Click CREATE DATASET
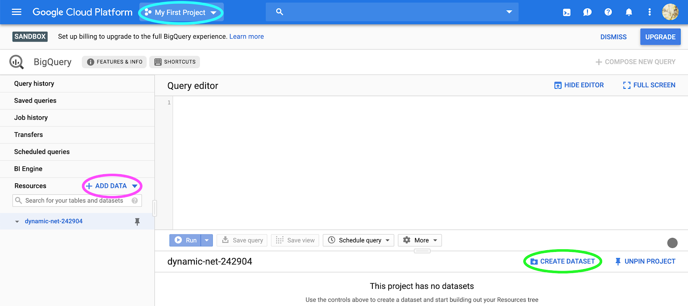The height and width of the screenshot is (306, 688). 562,261
